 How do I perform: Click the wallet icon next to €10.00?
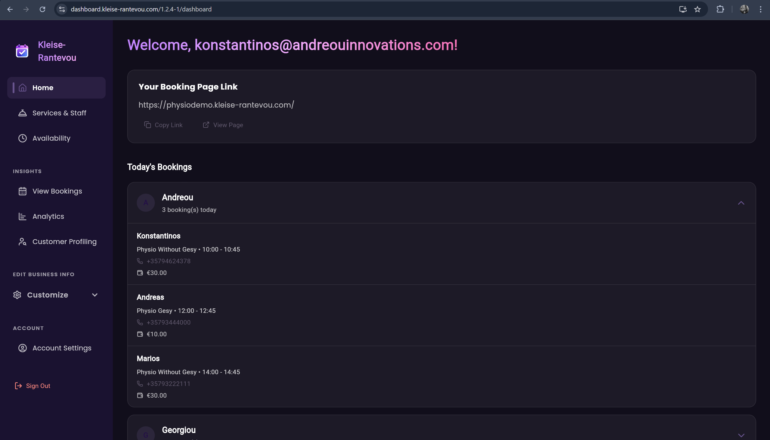tap(140, 334)
